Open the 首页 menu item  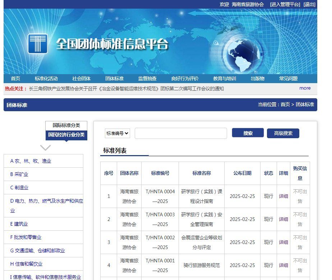tap(15, 78)
